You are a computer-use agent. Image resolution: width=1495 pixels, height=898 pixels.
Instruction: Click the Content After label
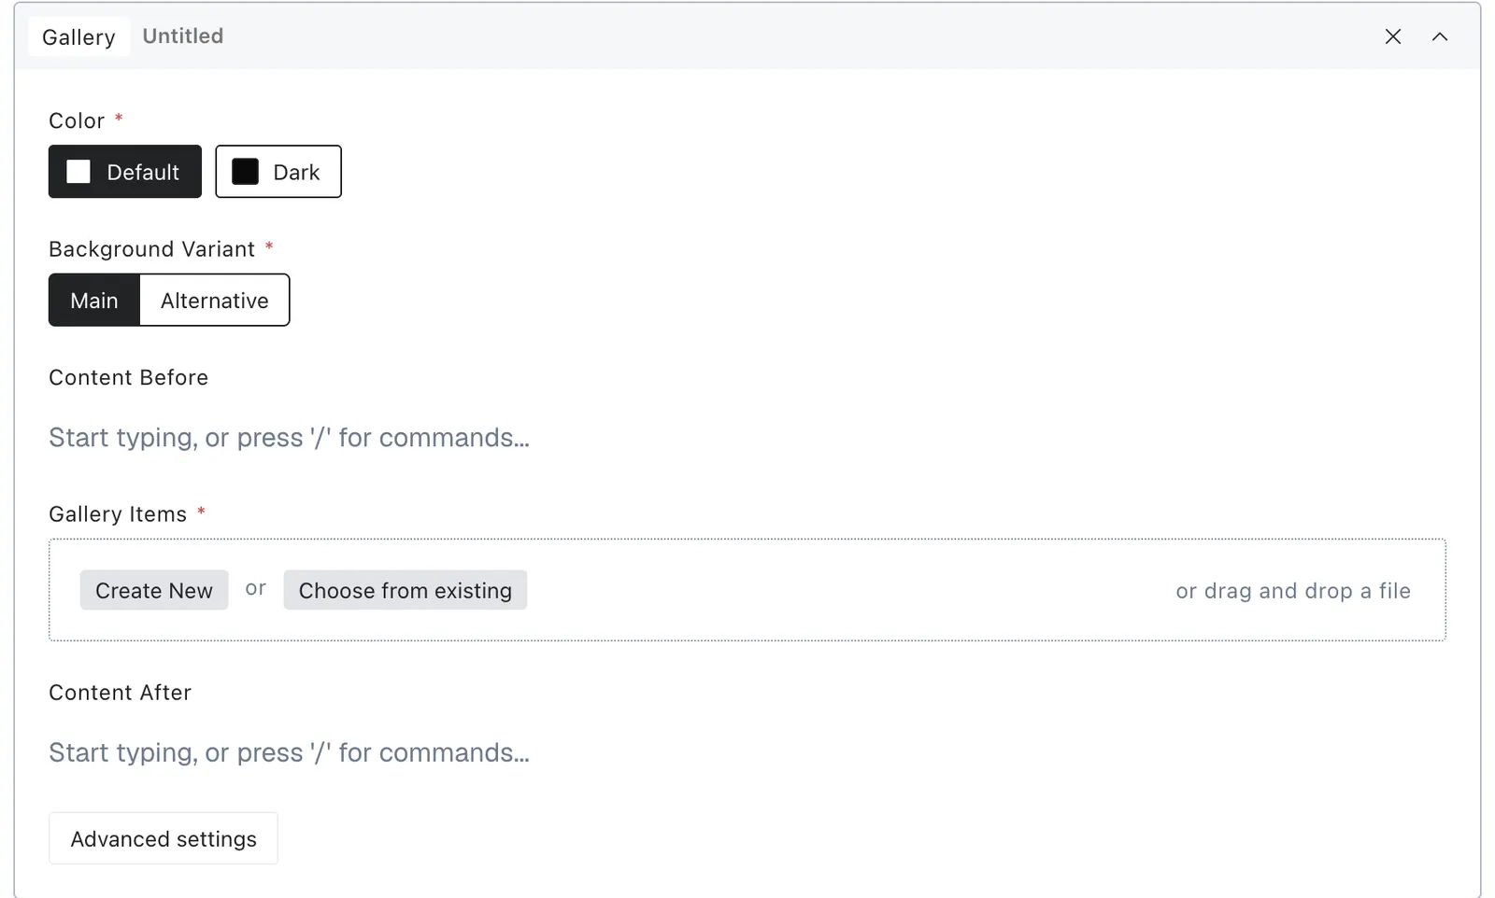pyautogui.click(x=121, y=693)
